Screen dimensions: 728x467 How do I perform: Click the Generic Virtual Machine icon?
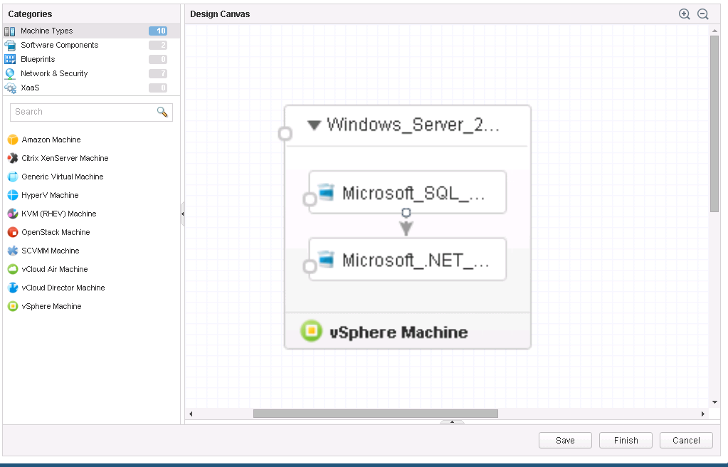[13, 177]
